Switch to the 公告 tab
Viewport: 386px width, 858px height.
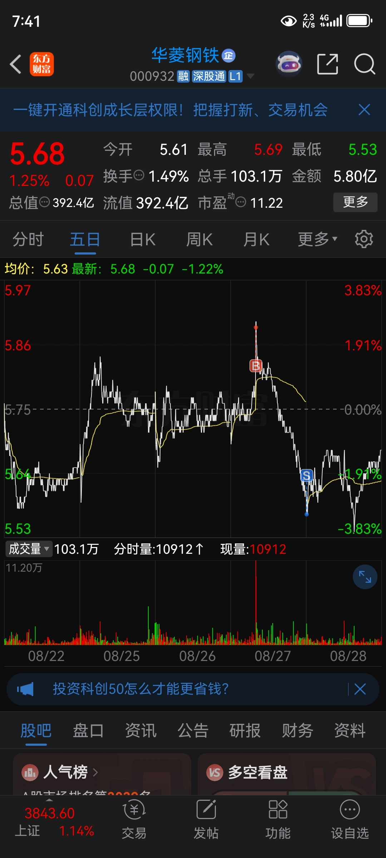point(193,730)
